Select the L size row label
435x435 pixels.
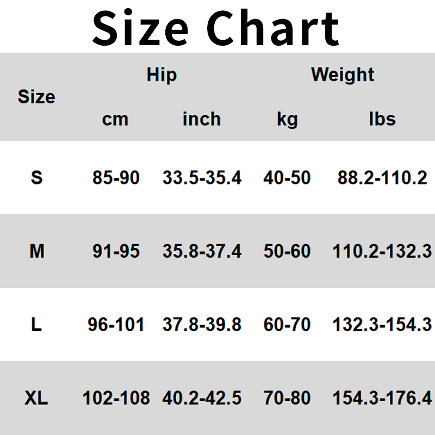(36, 325)
